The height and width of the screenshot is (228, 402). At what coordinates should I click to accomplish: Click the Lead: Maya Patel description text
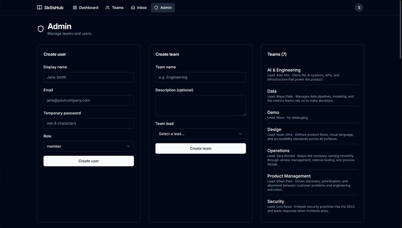coord(310,99)
